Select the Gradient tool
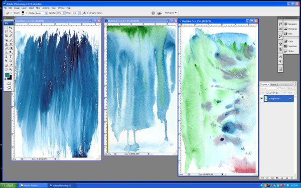 (11, 49)
